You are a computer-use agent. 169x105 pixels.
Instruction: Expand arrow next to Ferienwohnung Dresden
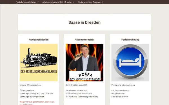[102, 2]
